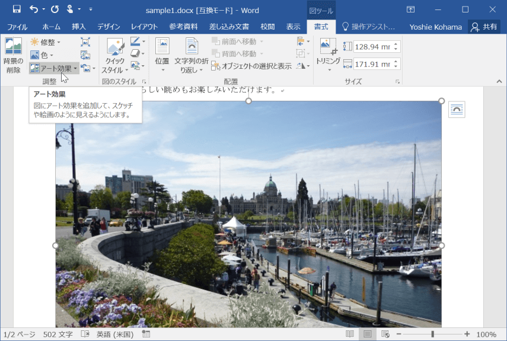Increase height with spinner up arrow
This screenshot has width=507, height=341.
click(396, 44)
